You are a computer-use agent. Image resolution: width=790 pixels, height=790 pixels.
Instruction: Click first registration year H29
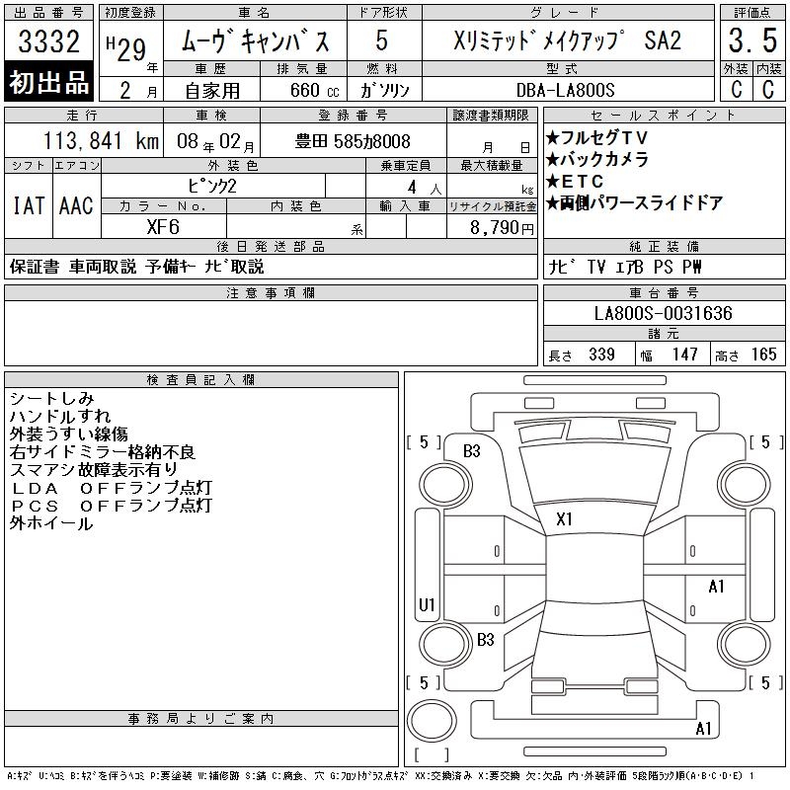tap(126, 48)
